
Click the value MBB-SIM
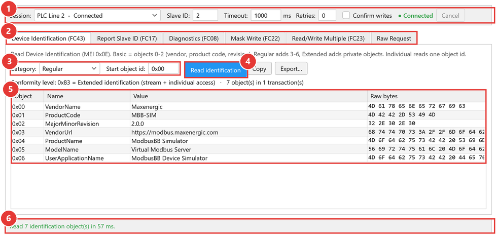[144, 115]
